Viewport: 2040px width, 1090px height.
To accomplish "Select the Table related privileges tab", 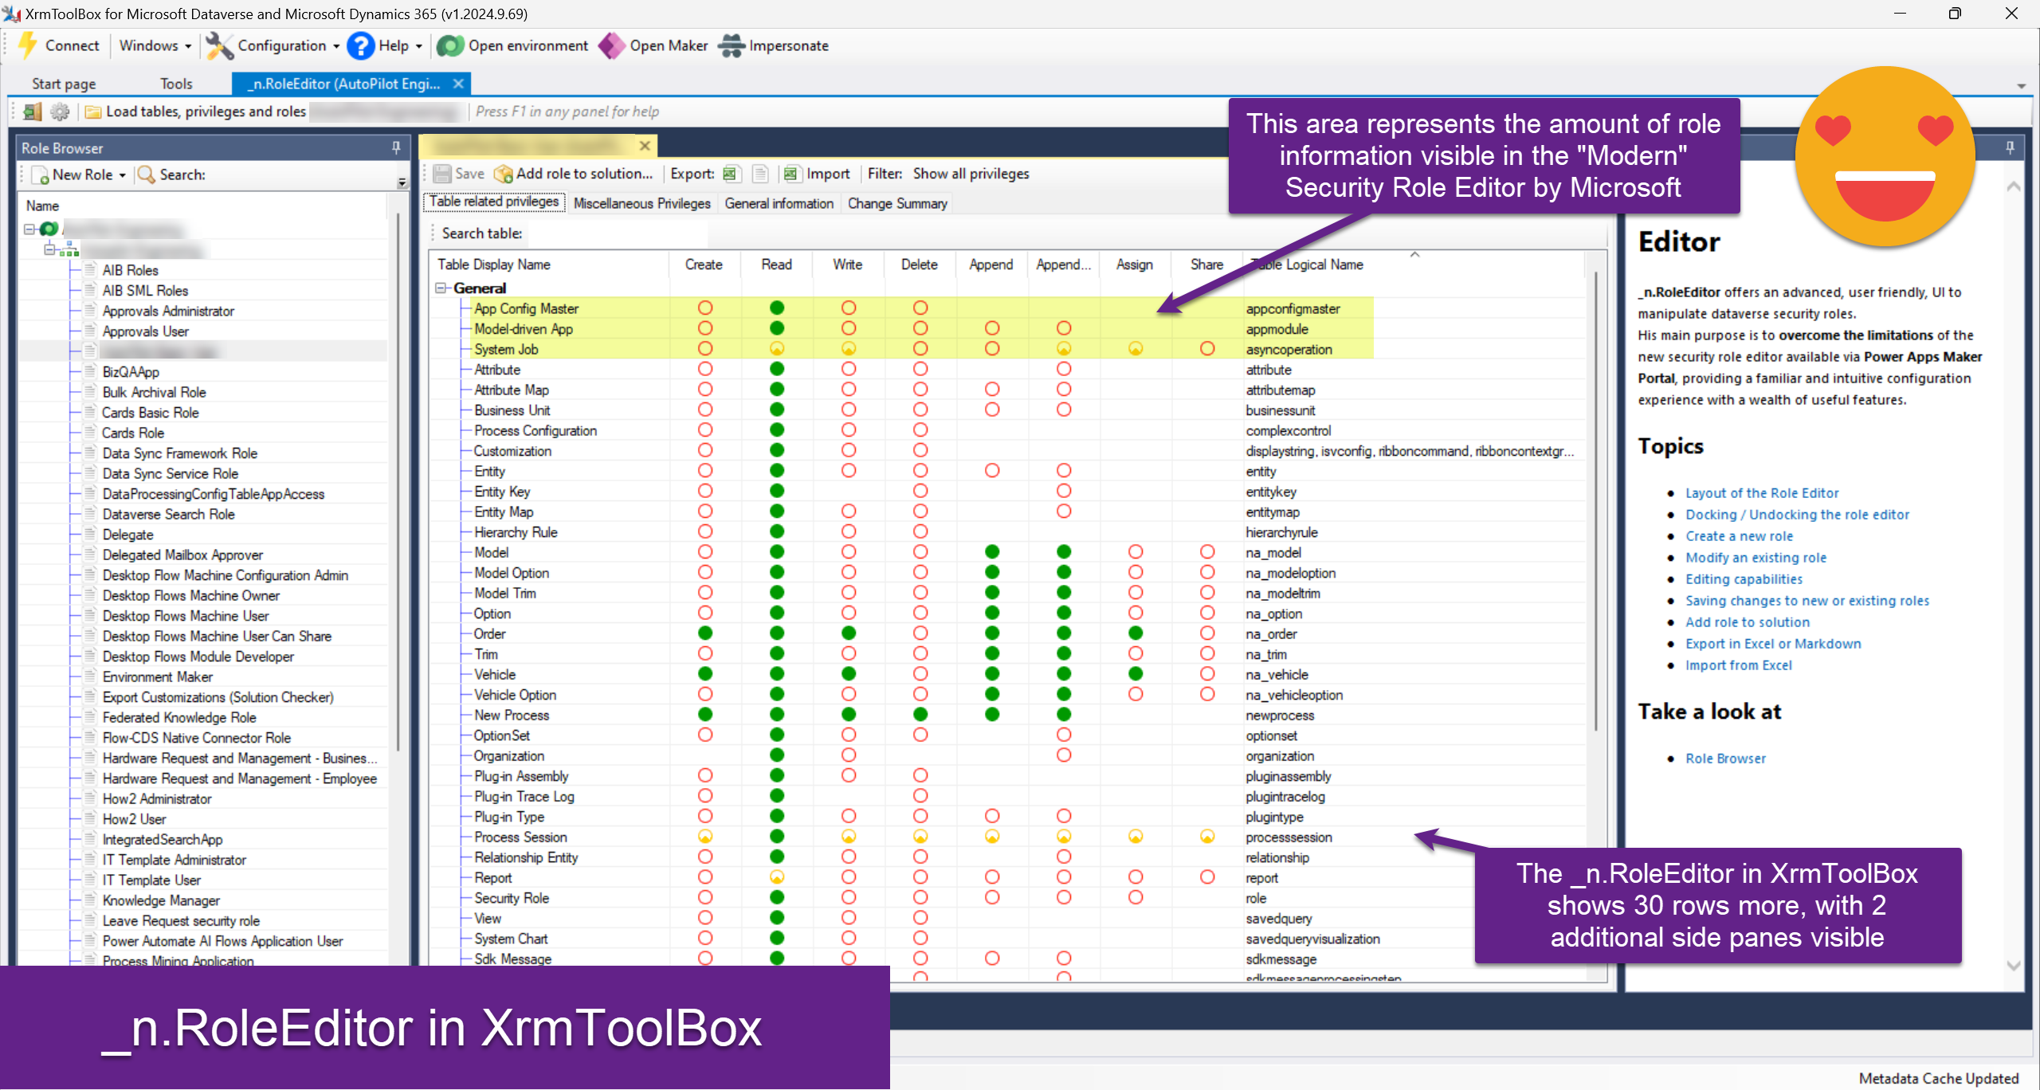I will point(494,202).
